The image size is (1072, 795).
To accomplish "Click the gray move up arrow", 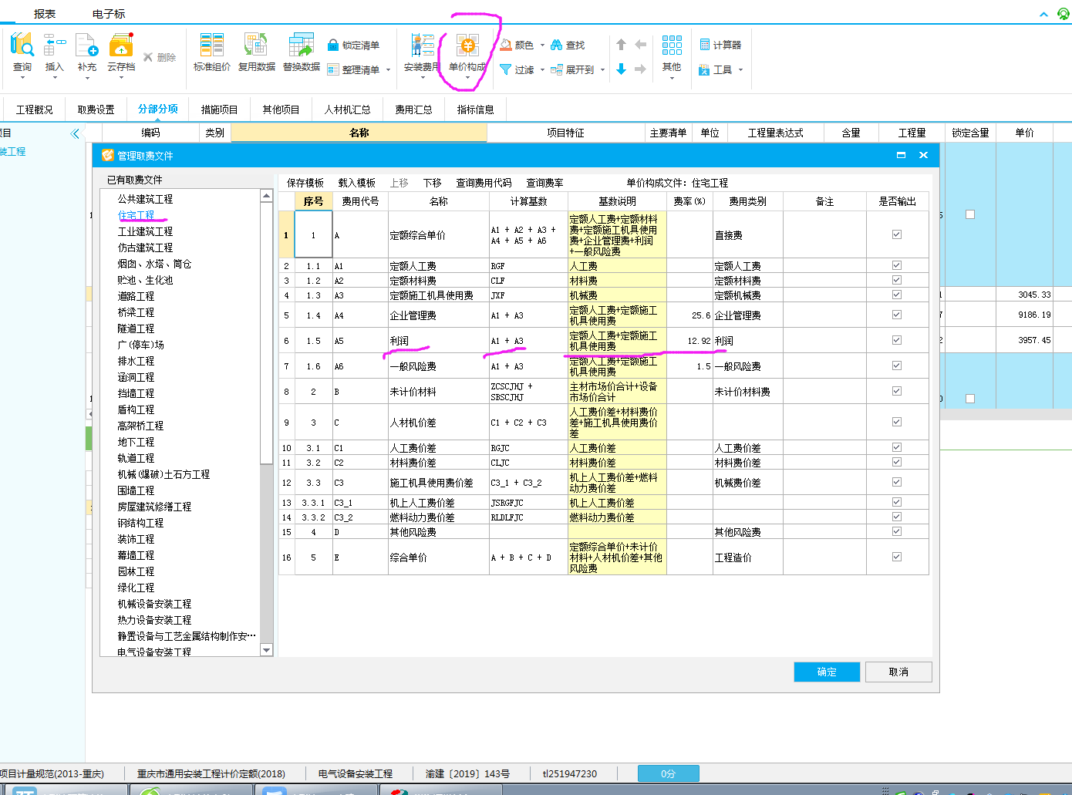I will tap(621, 45).
